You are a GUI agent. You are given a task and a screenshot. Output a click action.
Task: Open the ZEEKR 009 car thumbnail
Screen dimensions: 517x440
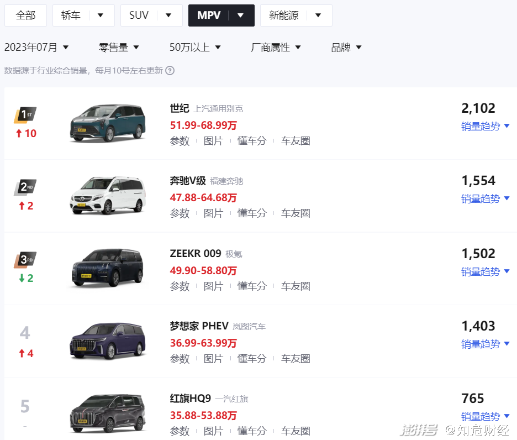tap(108, 269)
